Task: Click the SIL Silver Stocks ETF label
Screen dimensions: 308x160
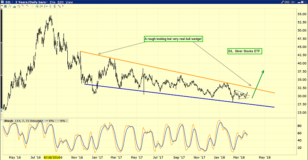Action: (244, 51)
